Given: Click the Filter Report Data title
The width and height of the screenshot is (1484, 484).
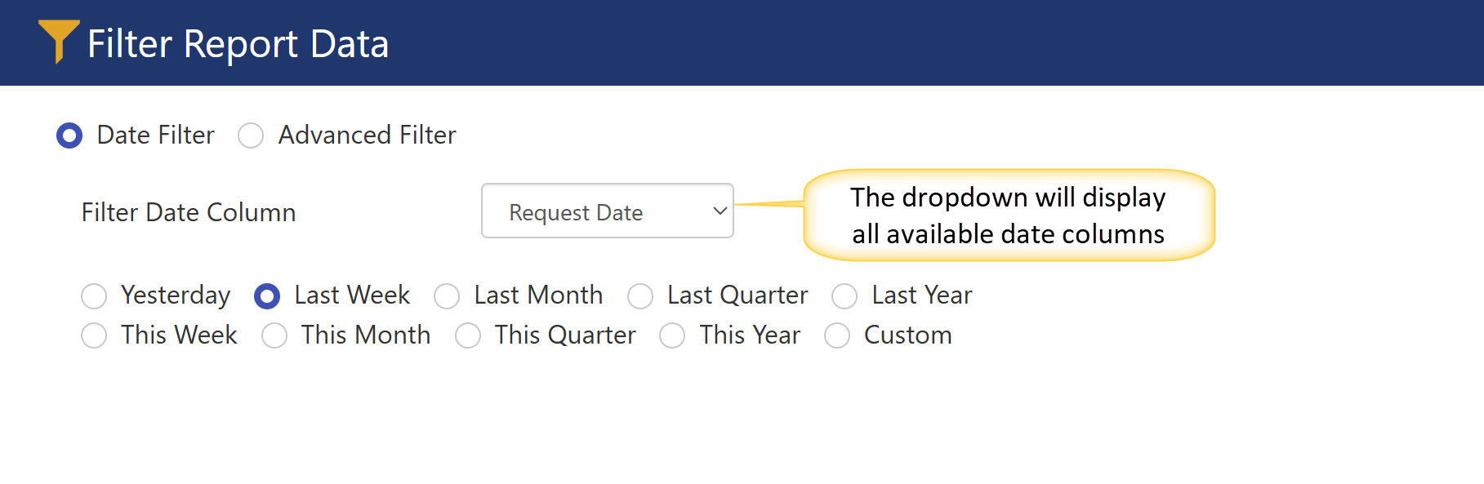Looking at the screenshot, I should point(238,44).
